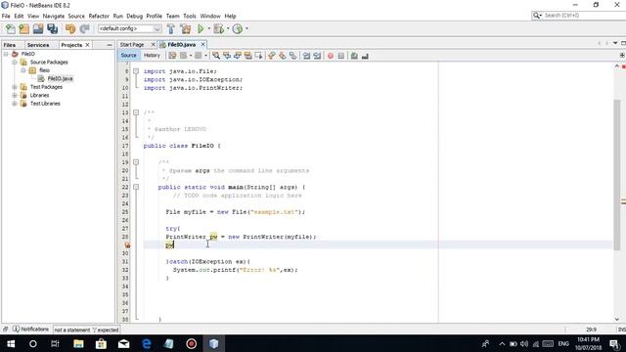Switch editor to Source view

point(128,56)
